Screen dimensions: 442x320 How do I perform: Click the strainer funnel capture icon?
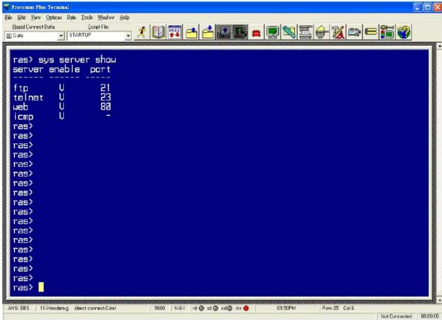(x=322, y=32)
